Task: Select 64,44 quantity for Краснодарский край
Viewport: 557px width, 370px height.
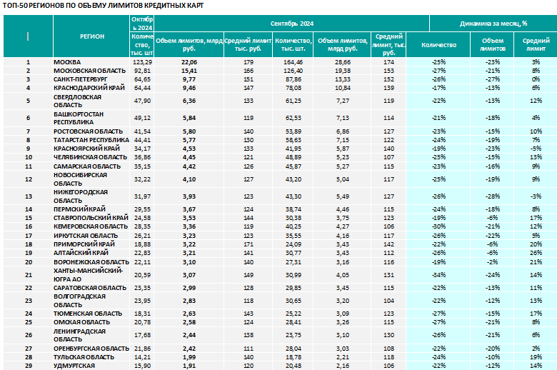Action: pos(142,88)
